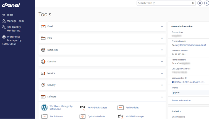
Task: Open the Perl Modules link
Action: tap(132, 108)
